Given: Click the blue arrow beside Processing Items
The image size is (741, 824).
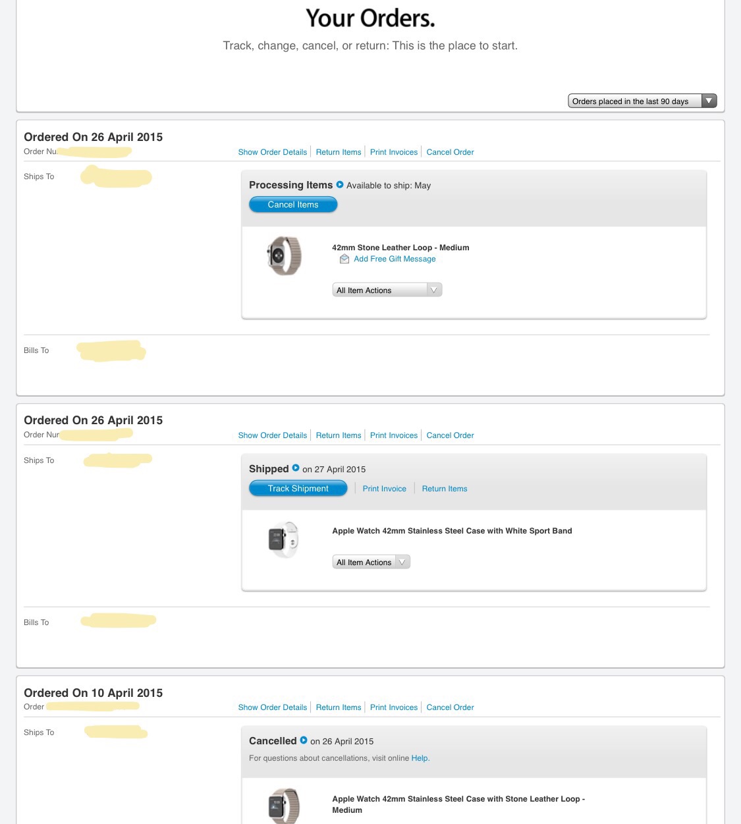Looking at the screenshot, I should 340,184.
